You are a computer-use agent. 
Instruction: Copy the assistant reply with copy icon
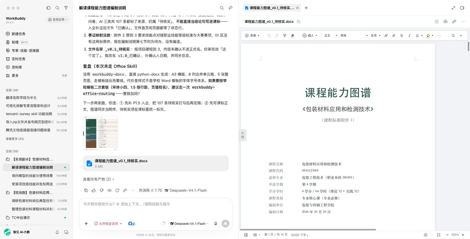click(86, 190)
